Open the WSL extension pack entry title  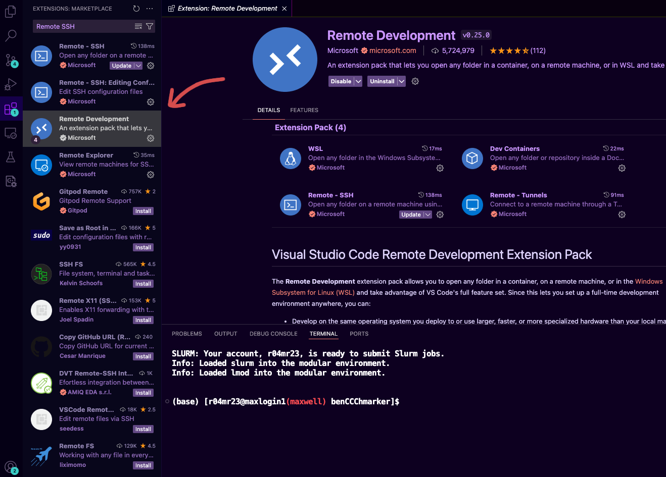[315, 148]
